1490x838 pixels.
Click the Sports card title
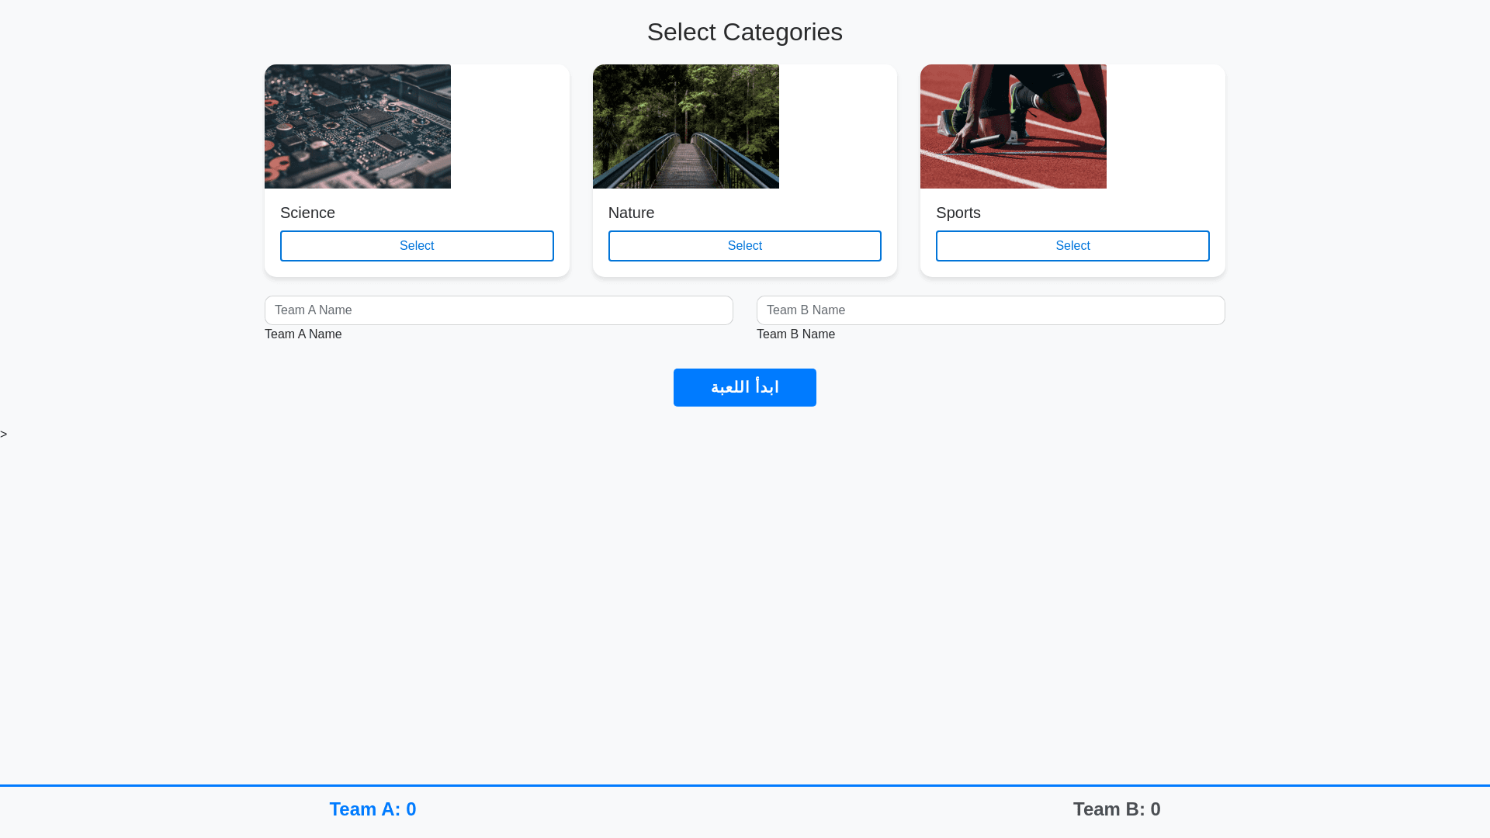(x=958, y=213)
